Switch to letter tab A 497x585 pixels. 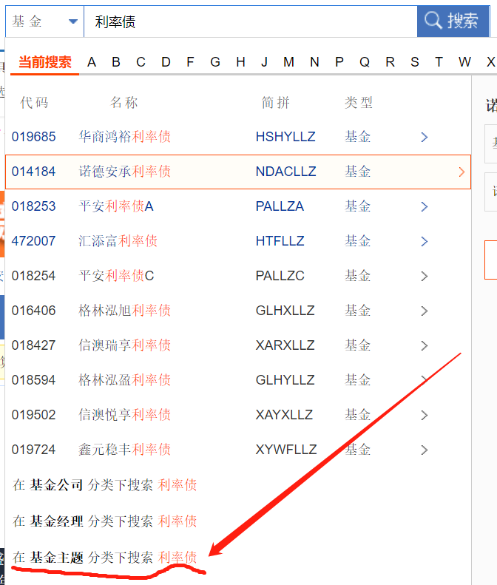(x=92, y=62)
